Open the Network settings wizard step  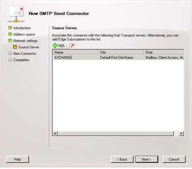pyautogui.click(x=25, y=41)
